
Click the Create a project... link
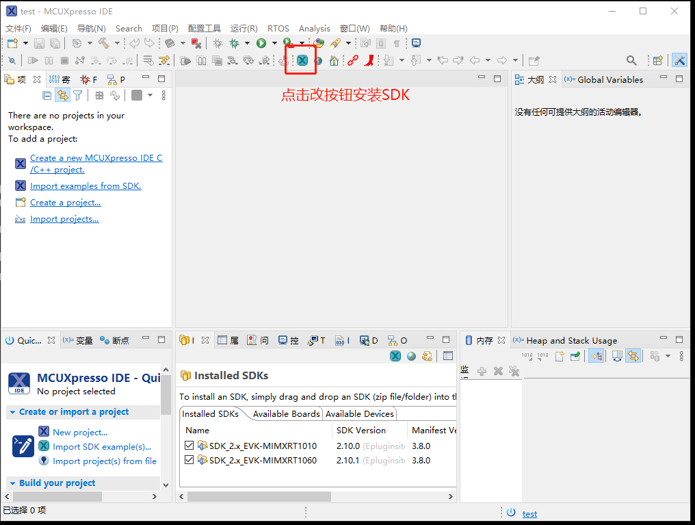pos(66,202)
